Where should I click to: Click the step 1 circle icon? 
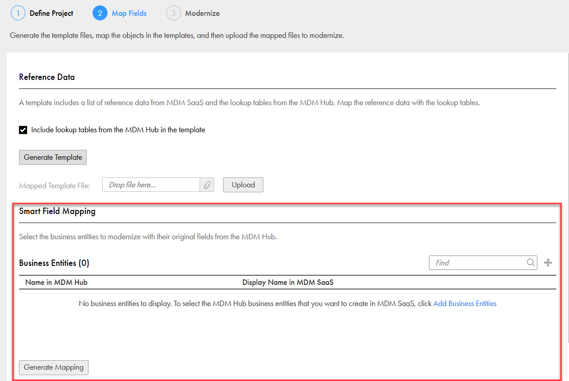tap(18, 13)
